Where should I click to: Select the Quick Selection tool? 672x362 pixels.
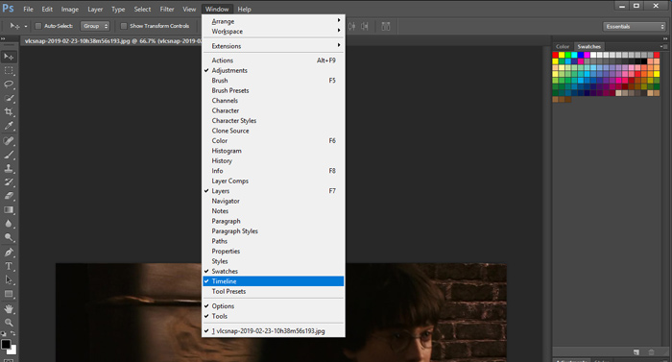coord(9,98)
